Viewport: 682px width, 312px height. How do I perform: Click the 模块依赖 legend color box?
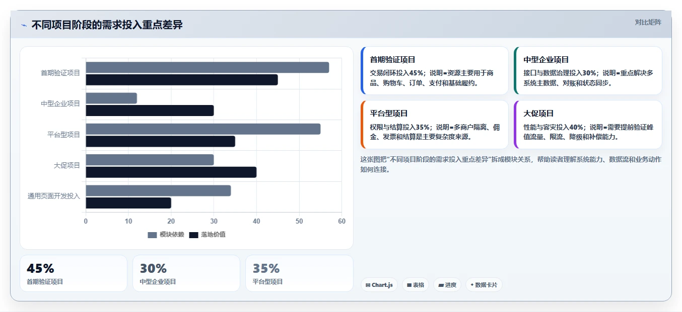coord(153,235)
